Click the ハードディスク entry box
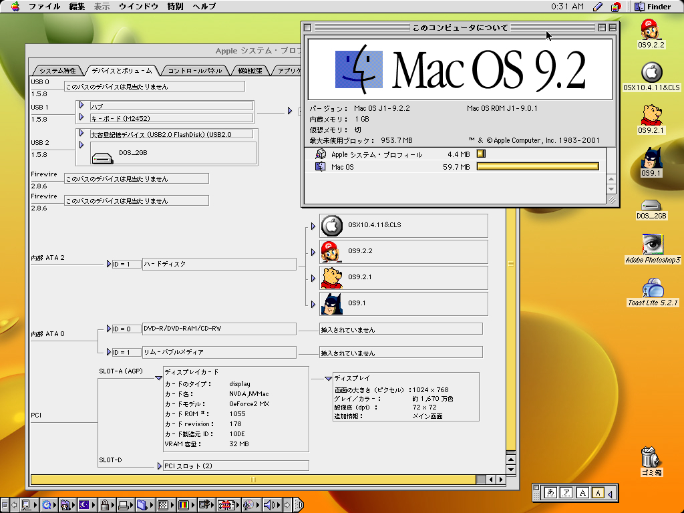The height and width of the screenshot is (513, 684). pyautogui.click(x=219, y=265)
